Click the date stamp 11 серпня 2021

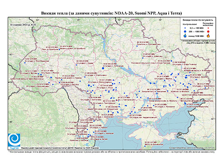point(23,24)
